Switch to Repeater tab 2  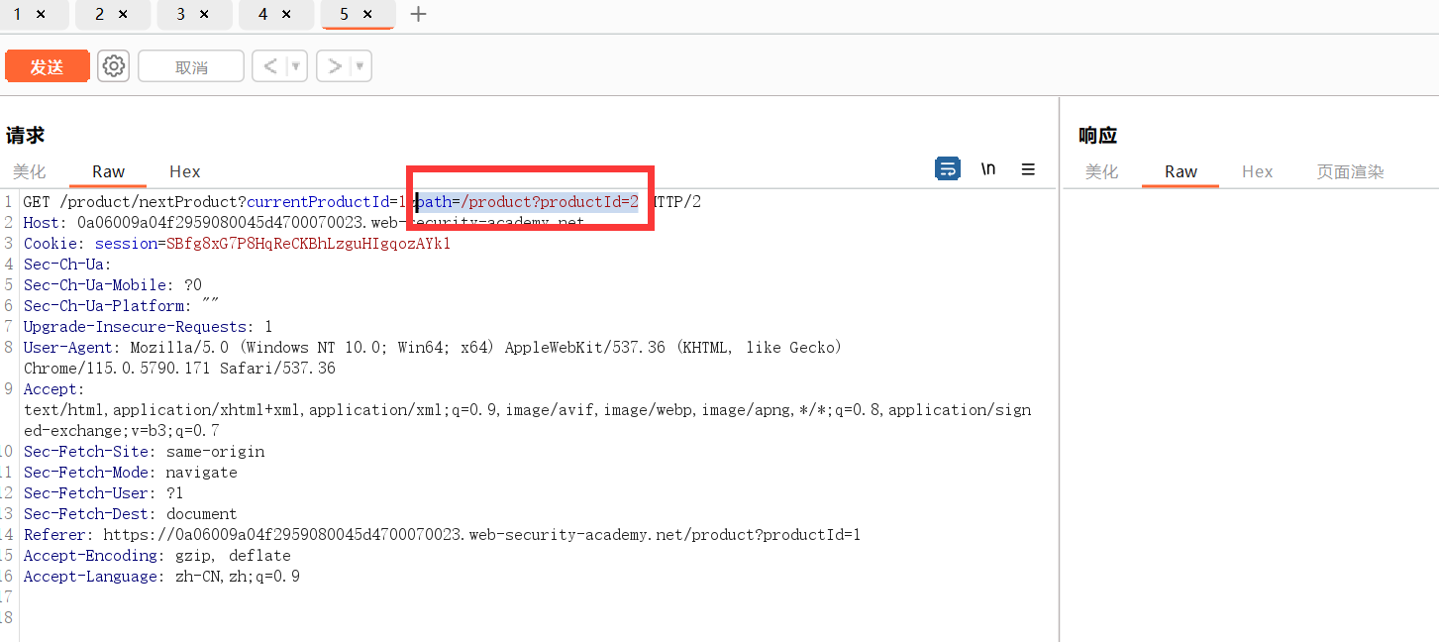[100, 14]
